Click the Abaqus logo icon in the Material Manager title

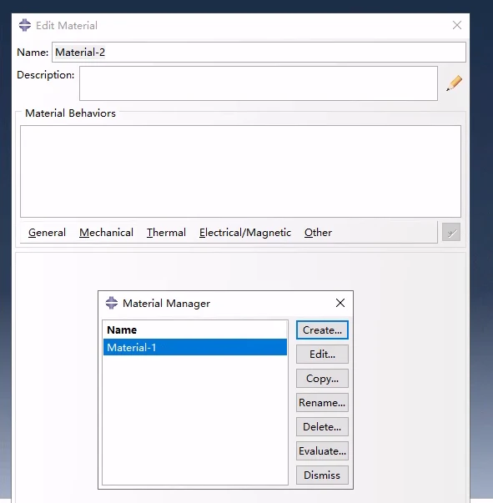(112, 303)
